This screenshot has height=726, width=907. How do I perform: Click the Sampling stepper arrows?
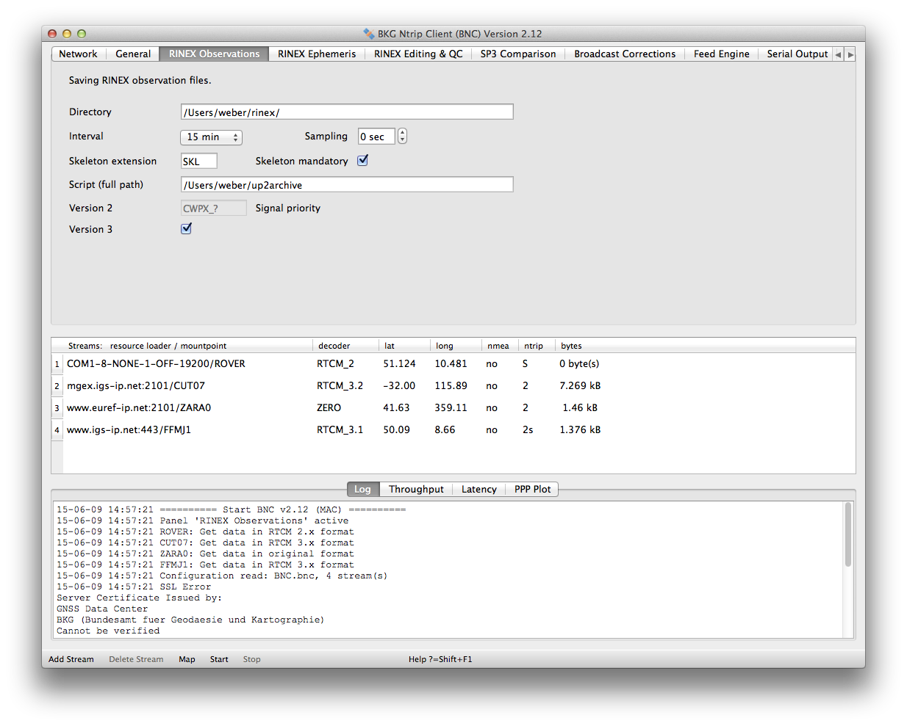tap(402, 137)
